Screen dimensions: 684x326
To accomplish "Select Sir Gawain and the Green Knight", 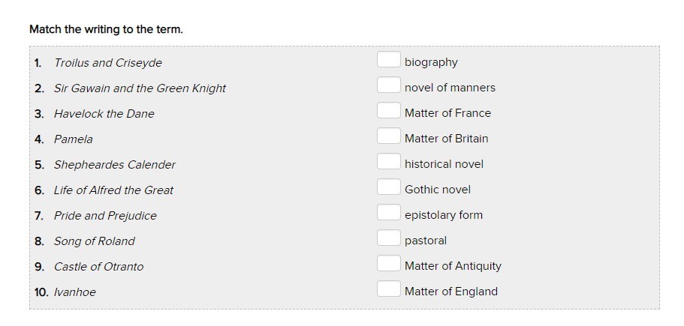I will pos(140,88).
